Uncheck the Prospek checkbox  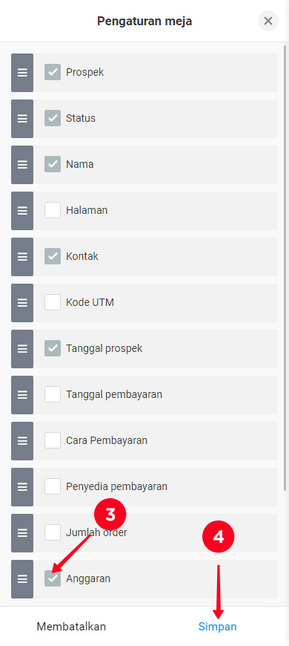click(x=53, y=72)
